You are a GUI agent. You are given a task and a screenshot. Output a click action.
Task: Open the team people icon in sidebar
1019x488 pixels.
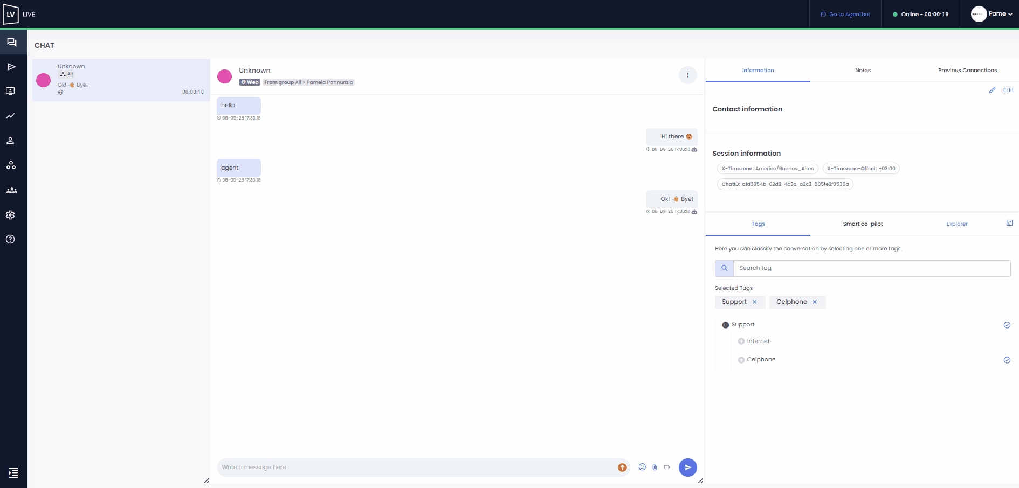11,190
